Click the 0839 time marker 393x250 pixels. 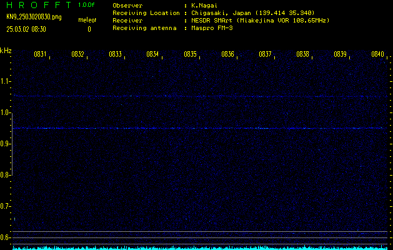click(340, 54)
